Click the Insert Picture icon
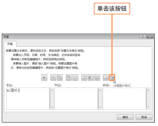This screenshot has height=126, width=158. coord(106,77)
